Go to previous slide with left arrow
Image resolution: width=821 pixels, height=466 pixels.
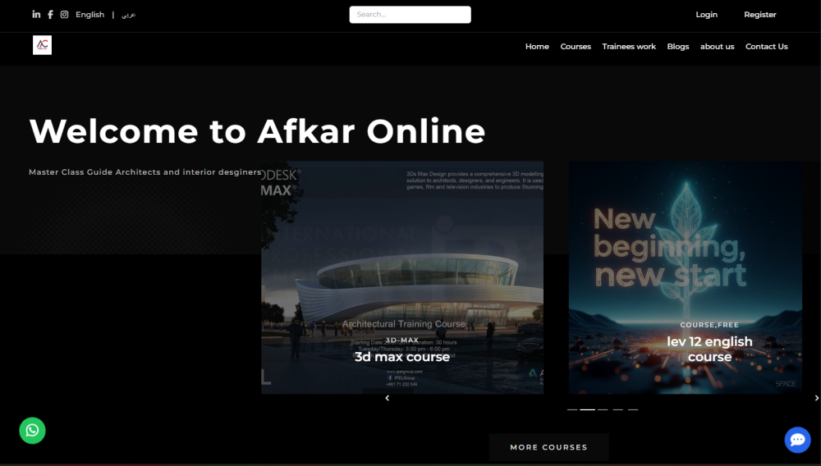point(388,398)
